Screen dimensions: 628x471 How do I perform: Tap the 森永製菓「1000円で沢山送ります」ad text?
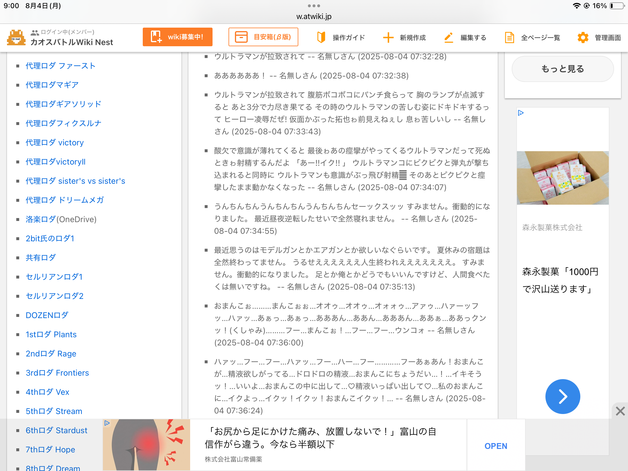coord(560,280)
